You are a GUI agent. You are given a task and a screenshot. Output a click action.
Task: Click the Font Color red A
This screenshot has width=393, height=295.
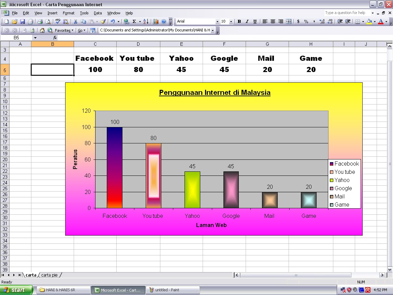point(381,22)
